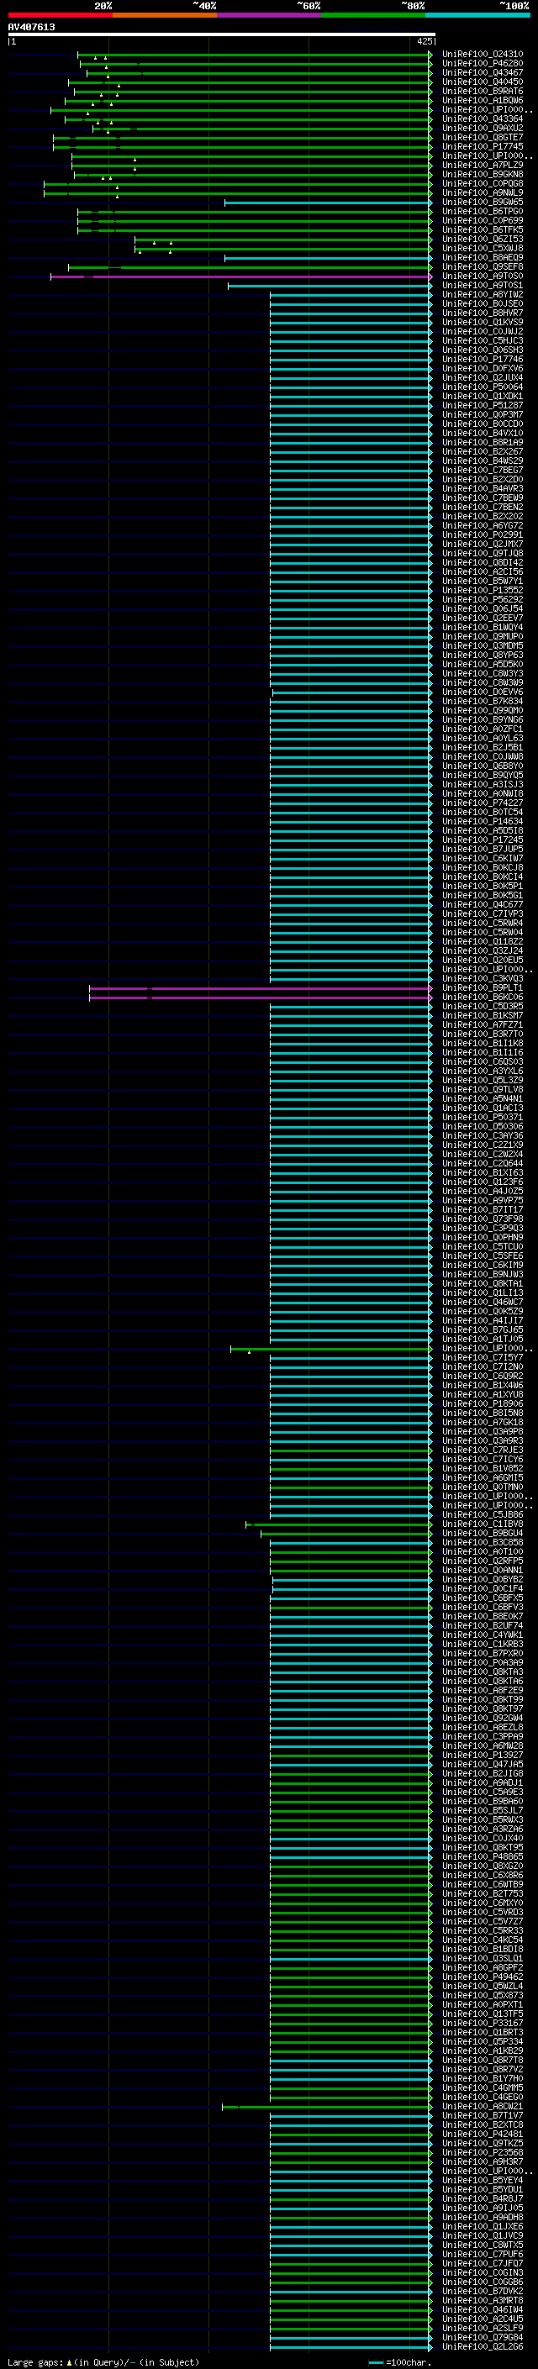The width and height of the screenshot is (538, 2369).
Task: Click label UniRef100_C5D3R5
Action: point(482,1007)
